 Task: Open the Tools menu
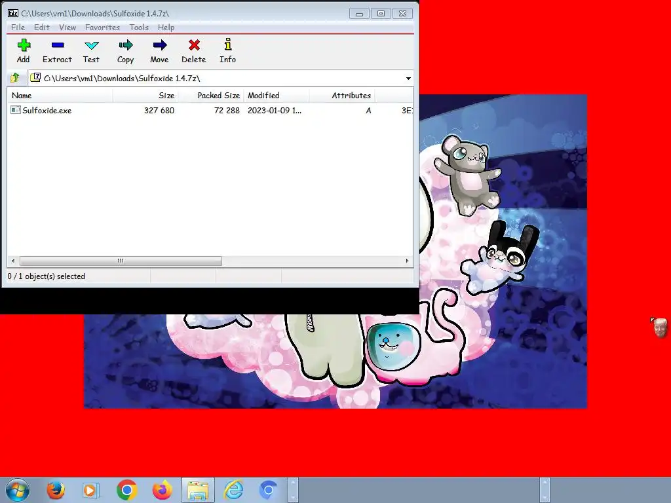pyautogui.click(x=139, y=28)
